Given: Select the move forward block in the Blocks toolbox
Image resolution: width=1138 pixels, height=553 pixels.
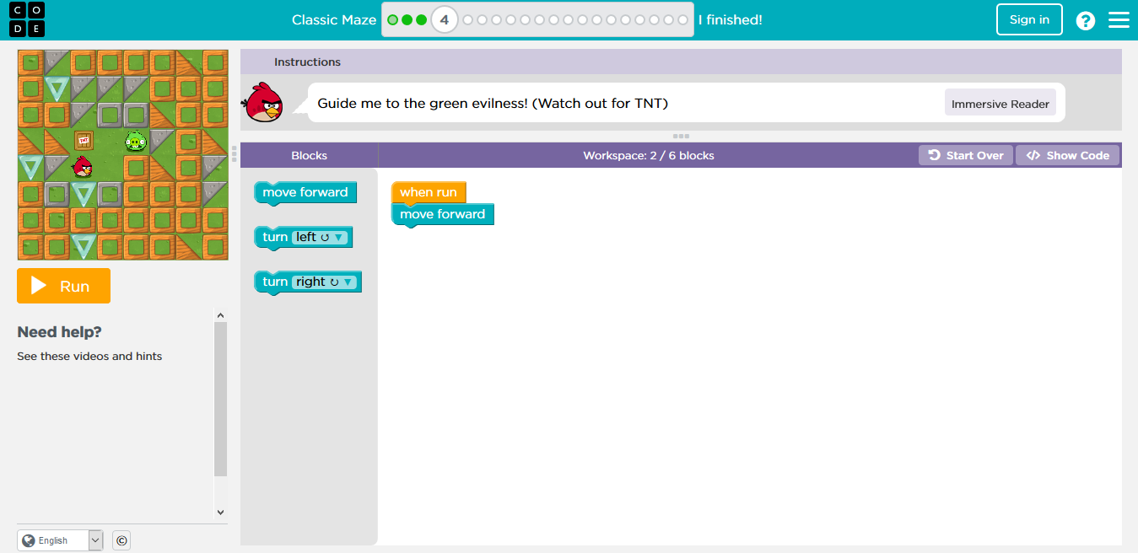Looking at the screenshot, I should click(305, 192).
